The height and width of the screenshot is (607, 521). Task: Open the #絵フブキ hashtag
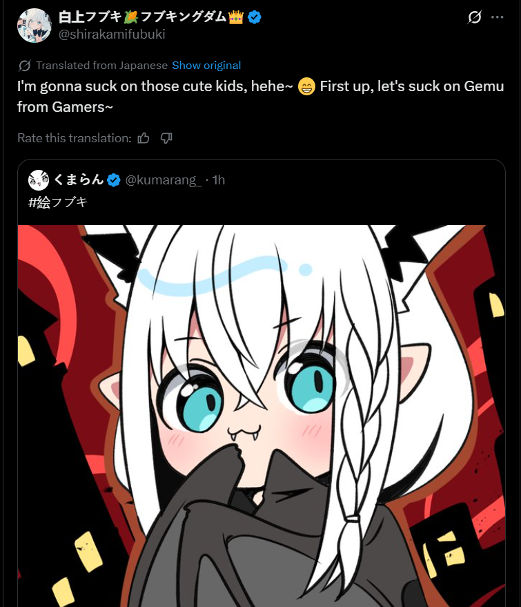point(58,202)
